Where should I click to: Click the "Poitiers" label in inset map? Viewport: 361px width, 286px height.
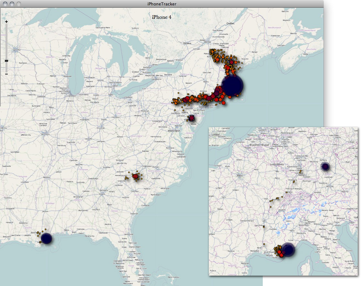pyautogui.click(x=220, y=209)
